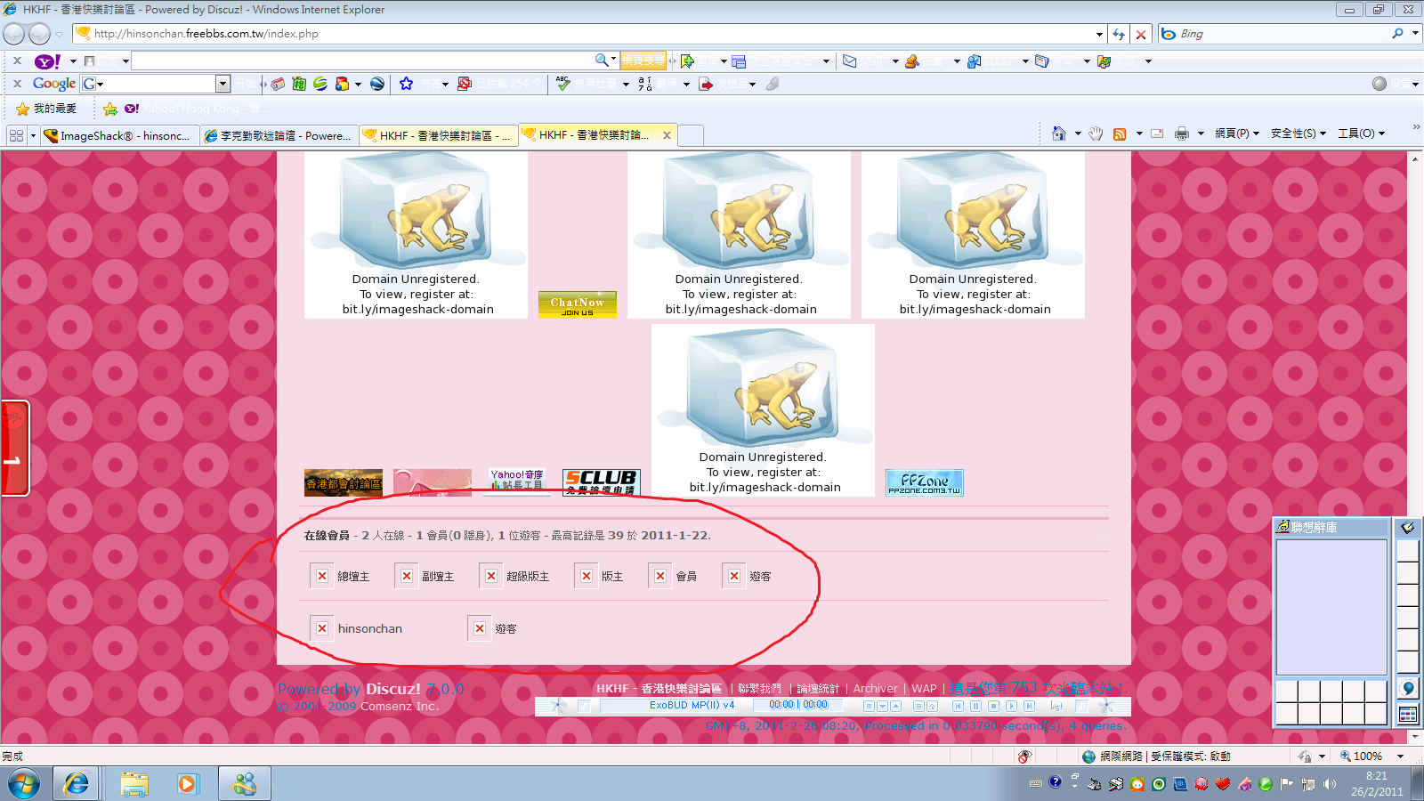The image size is (1424, 801).
Task: Open the 工具(O) menu
Action: point(1361,133)
